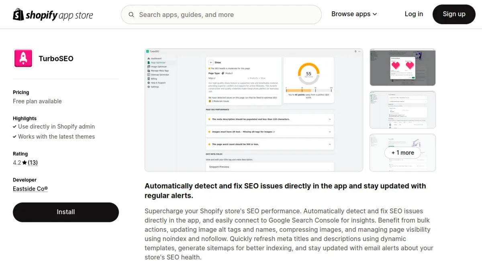Click the 'Supercharge your Shopify store's SEO' paragraph
The image size is (482, 261).
[289, 234]
